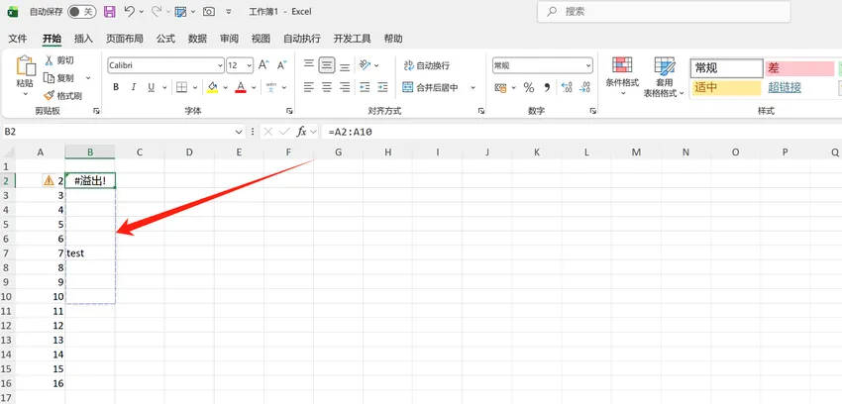Open Calibri font name dropdown
Screen dimensions: 842x404
(220, 65)
